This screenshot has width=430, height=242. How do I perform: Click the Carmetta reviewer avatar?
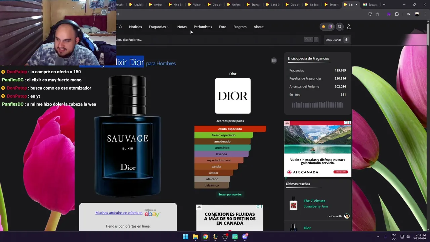[x=347, y=216]
